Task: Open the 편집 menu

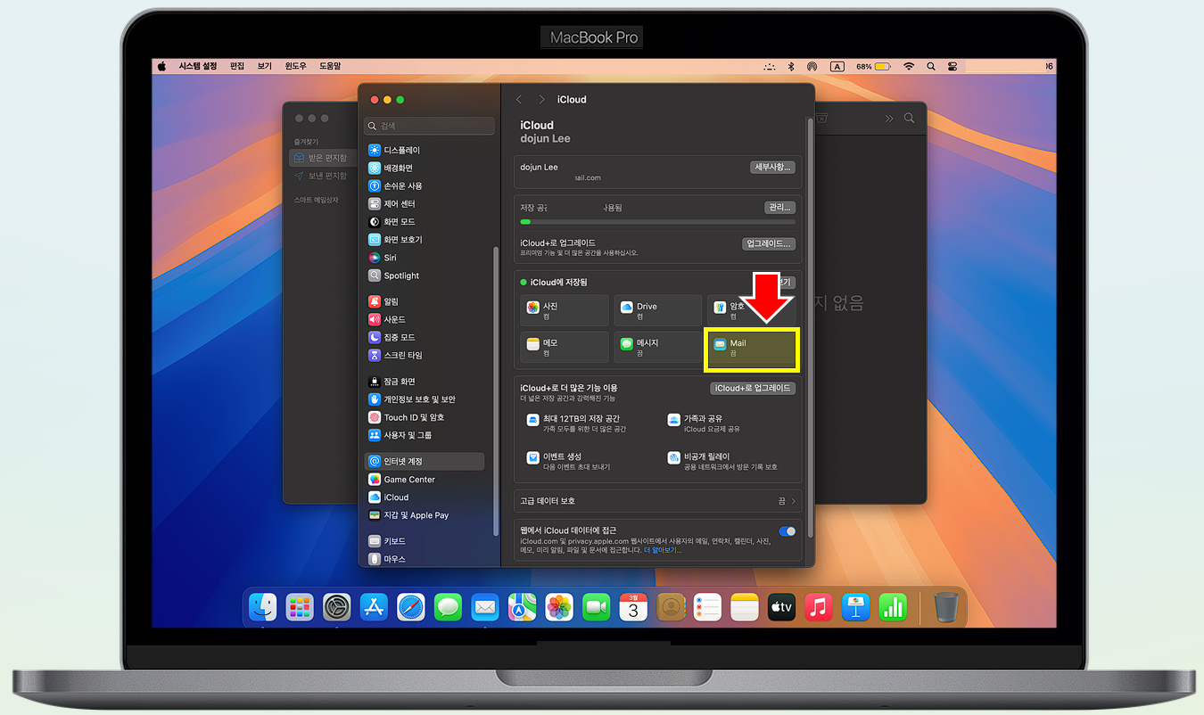Action: pos(237,66)
